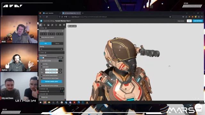205x115 pixels.
Task: Open File Explorer from taskbar
Action: coord(49,103)
